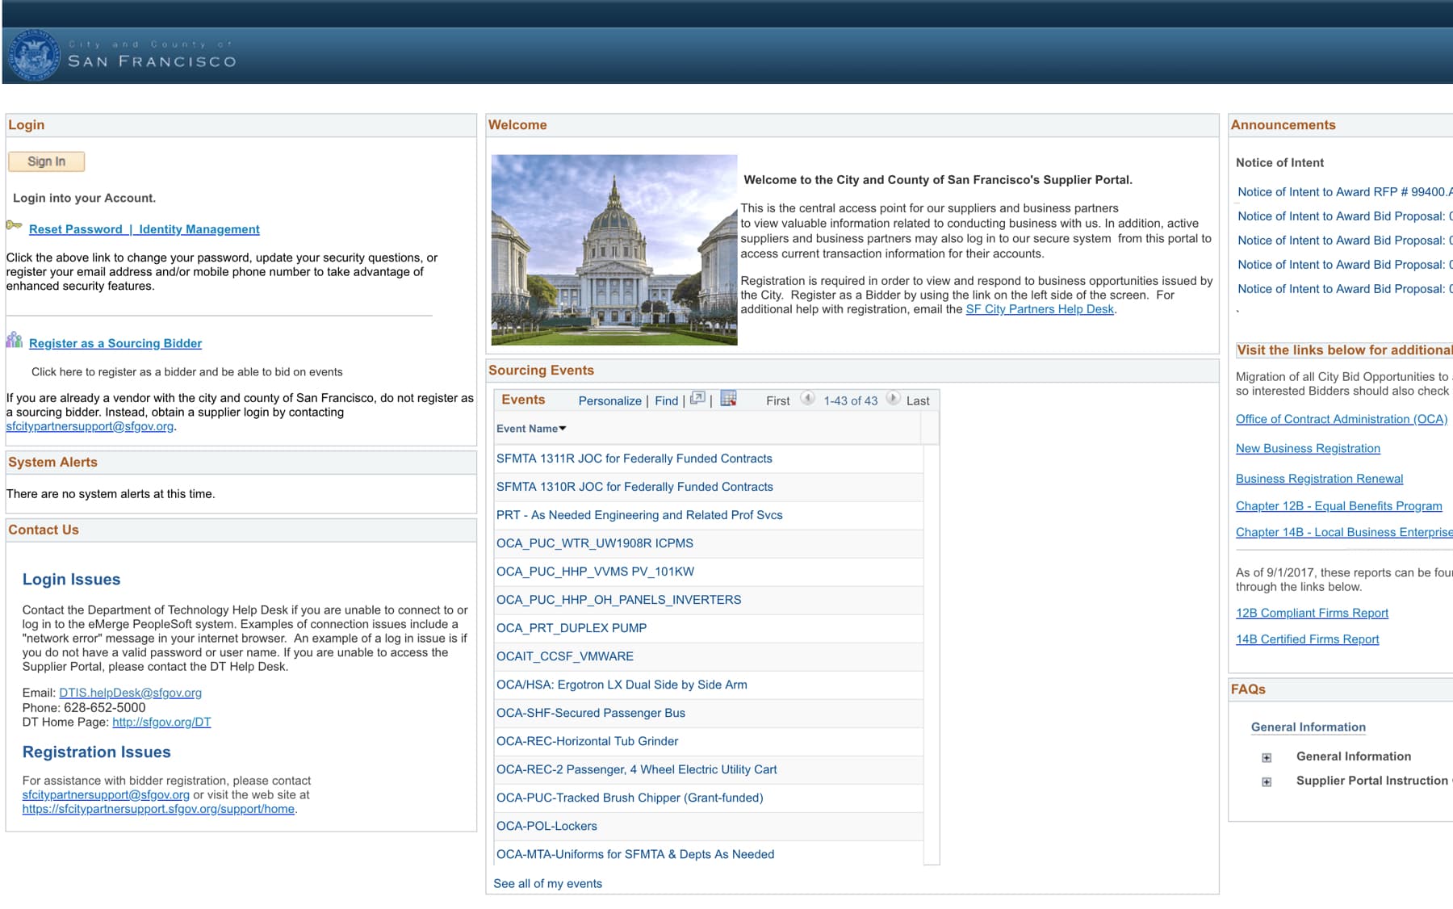
Task: Show next rows arrow in Events grid
Action: click(893, 398)
